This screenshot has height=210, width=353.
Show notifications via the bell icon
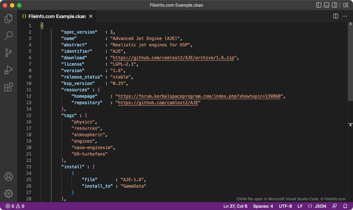click(x=345, y=206)
